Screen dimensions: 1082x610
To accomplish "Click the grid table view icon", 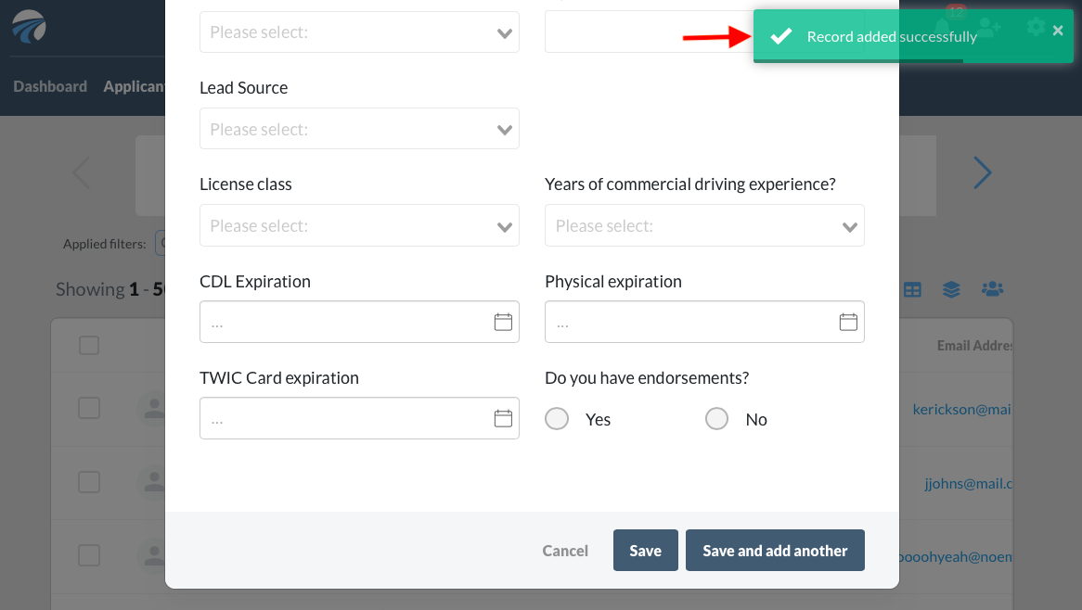I will [913, 290].
